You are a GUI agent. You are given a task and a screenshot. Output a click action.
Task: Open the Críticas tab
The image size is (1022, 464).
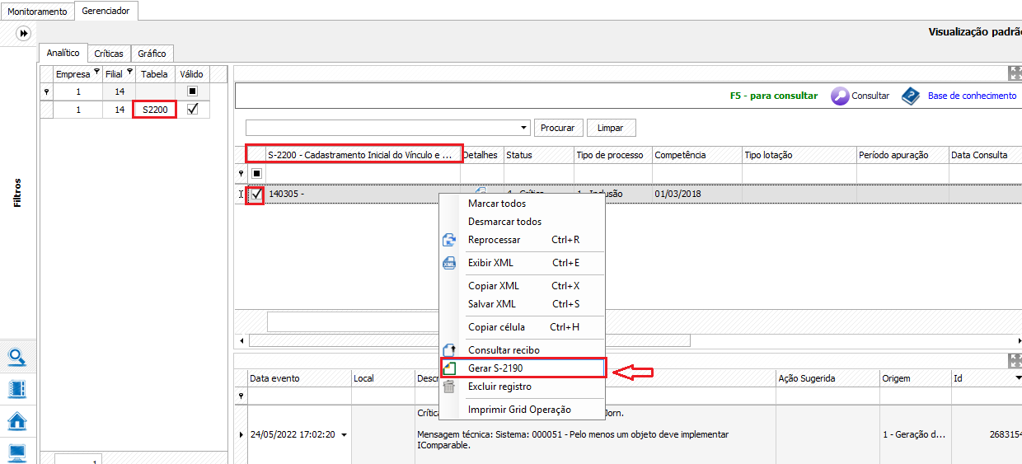[109, 54]
